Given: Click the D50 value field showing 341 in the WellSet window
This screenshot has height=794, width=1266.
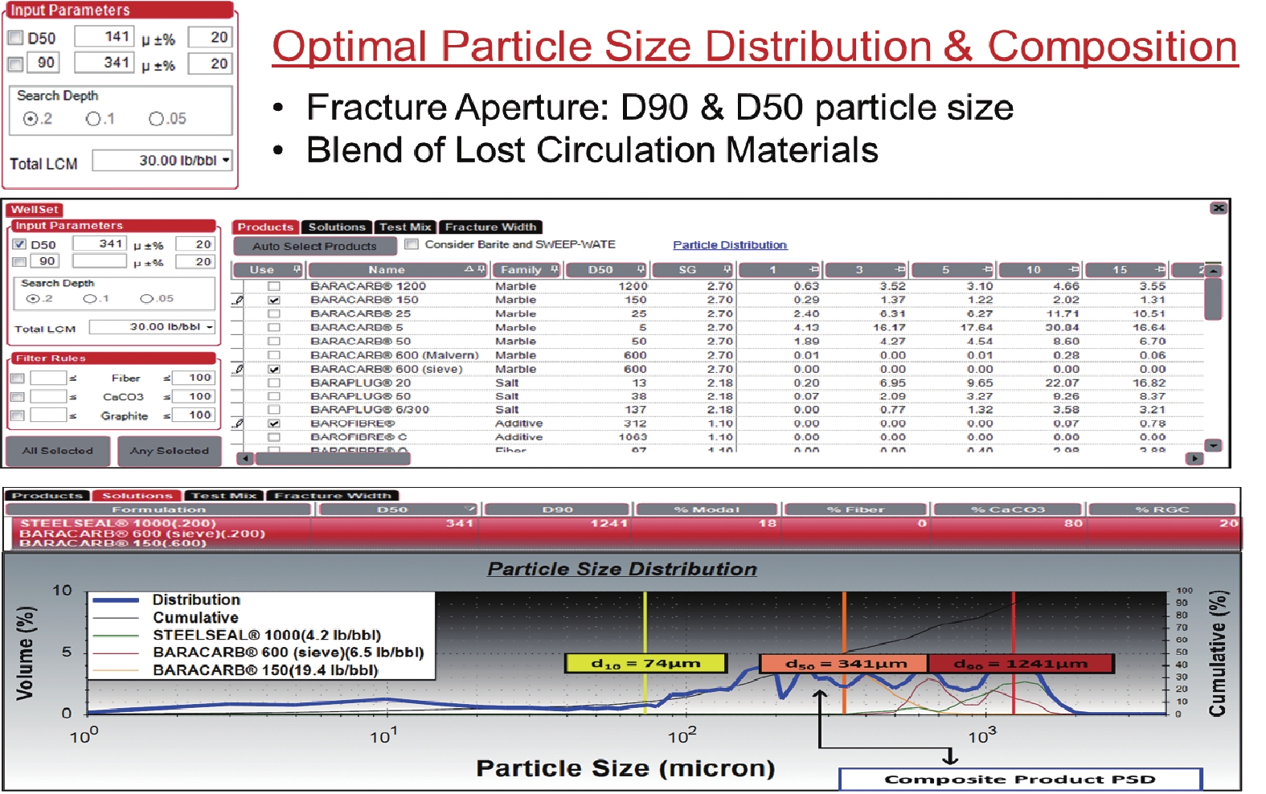Looking at the screenshot, I should click(100, 244).
